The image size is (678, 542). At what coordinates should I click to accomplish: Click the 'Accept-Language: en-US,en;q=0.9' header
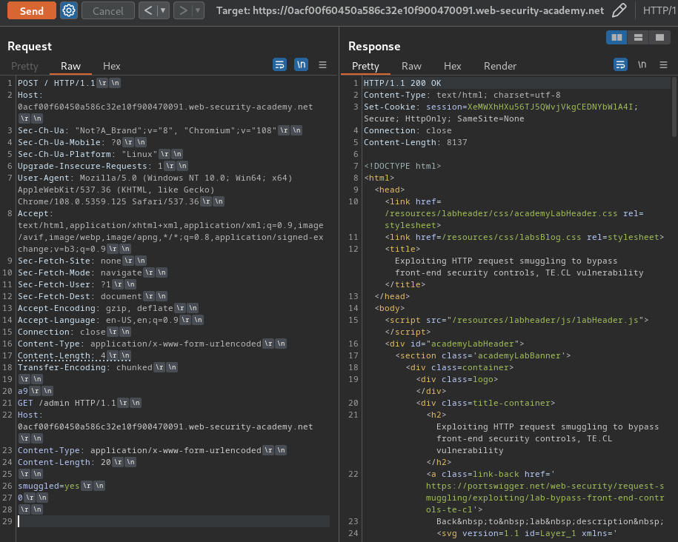98,320
